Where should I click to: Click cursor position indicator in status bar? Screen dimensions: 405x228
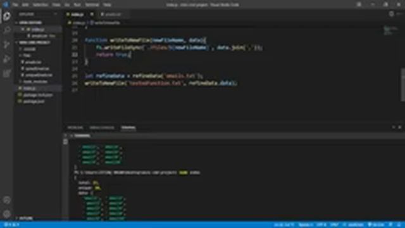[x=284, y=225]
